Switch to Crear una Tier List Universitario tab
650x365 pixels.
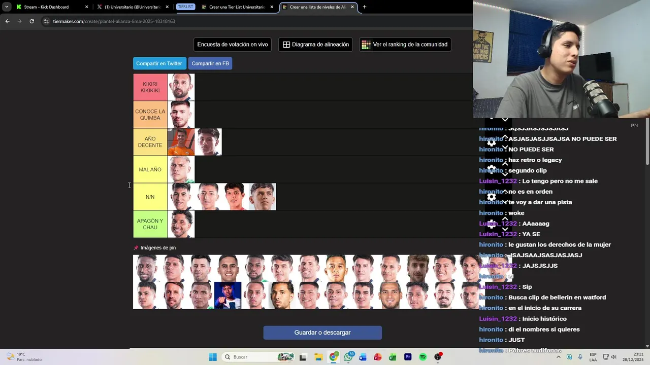click(x=237, y=7)
